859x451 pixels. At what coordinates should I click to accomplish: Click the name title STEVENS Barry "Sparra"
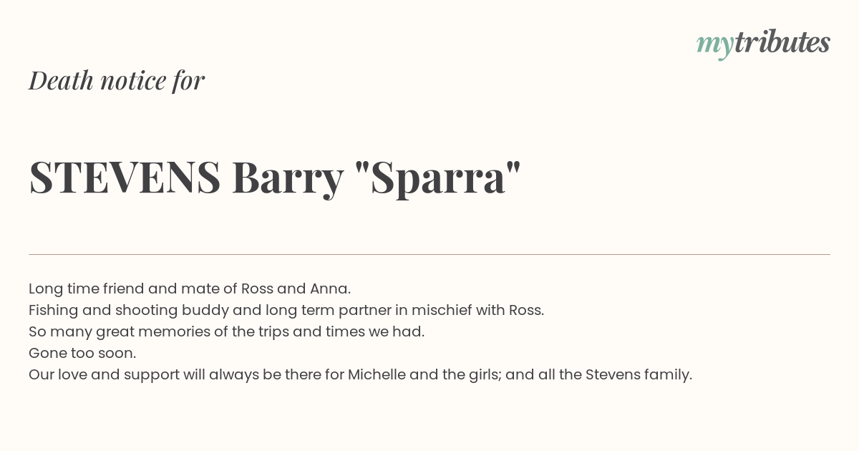(275, 178)
